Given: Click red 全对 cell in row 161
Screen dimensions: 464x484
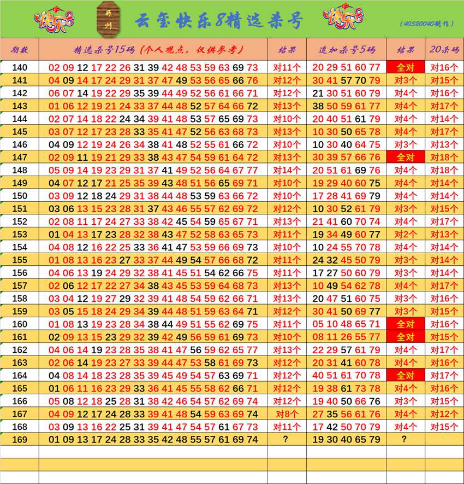Looking at the screenshot, I should click(x=406, y=337).
